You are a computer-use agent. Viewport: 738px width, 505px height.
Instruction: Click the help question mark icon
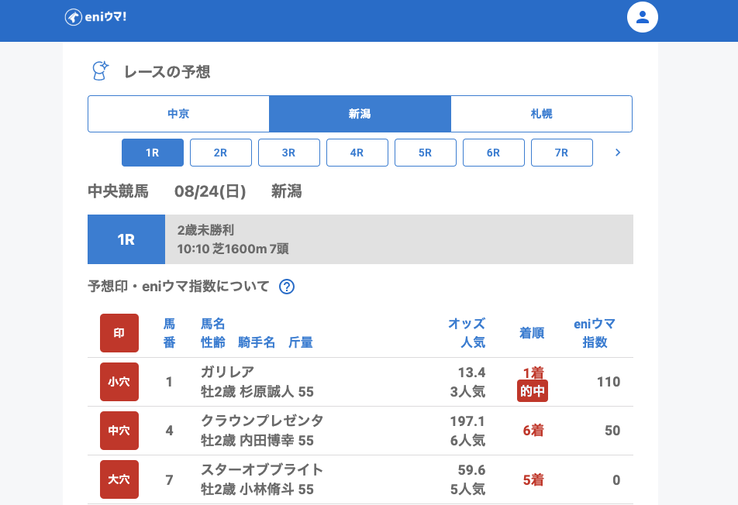tap(287, 287)
